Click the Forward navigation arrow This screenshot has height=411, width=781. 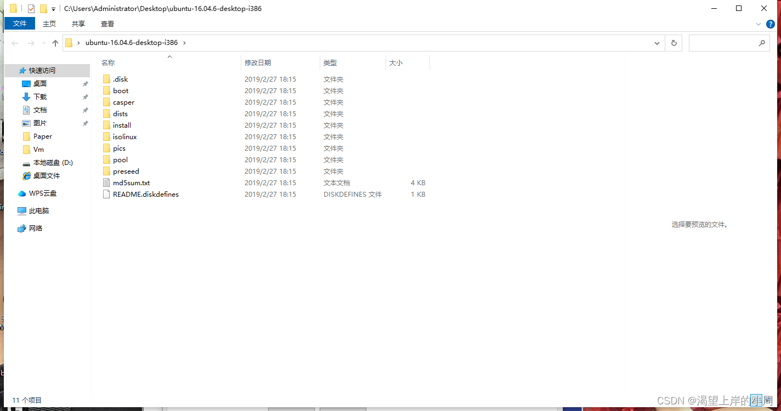coord(31,43)
